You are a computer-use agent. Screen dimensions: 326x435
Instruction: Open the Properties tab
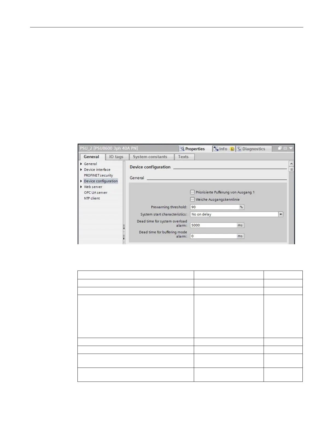pos(195,149)
